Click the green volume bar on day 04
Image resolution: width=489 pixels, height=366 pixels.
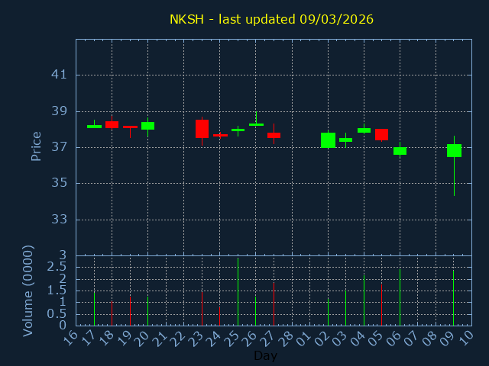point(364,300)
